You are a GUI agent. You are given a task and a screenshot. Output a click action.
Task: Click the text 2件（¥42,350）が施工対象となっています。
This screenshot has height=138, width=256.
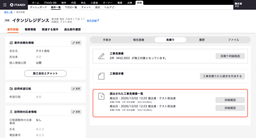pos(138,58)
